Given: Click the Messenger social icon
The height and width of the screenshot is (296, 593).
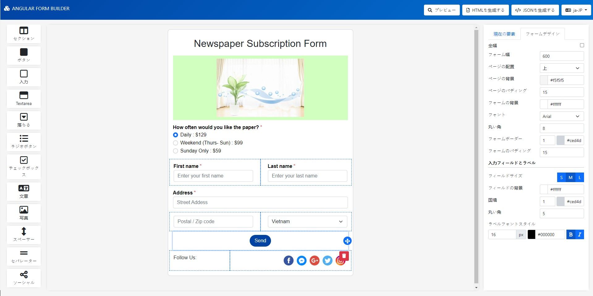Looking at the screenshot, I should tap(302, 261).
